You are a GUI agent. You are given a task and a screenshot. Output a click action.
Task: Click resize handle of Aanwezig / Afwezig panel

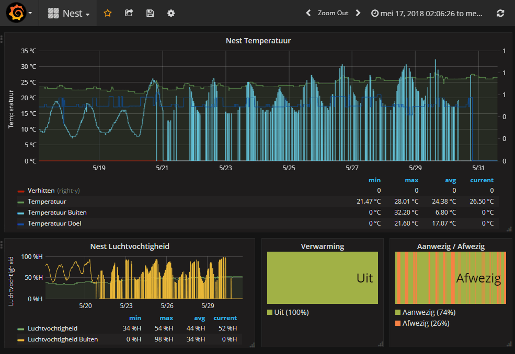pos(509,345)
